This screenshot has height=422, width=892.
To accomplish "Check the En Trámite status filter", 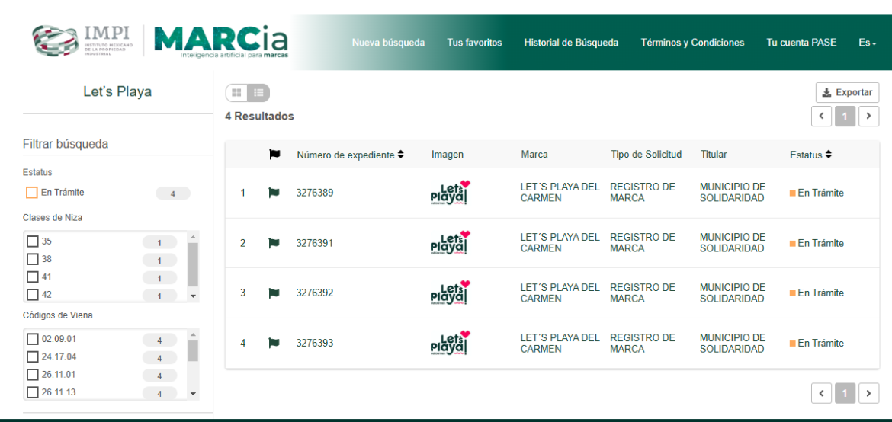I will [32, 193].
